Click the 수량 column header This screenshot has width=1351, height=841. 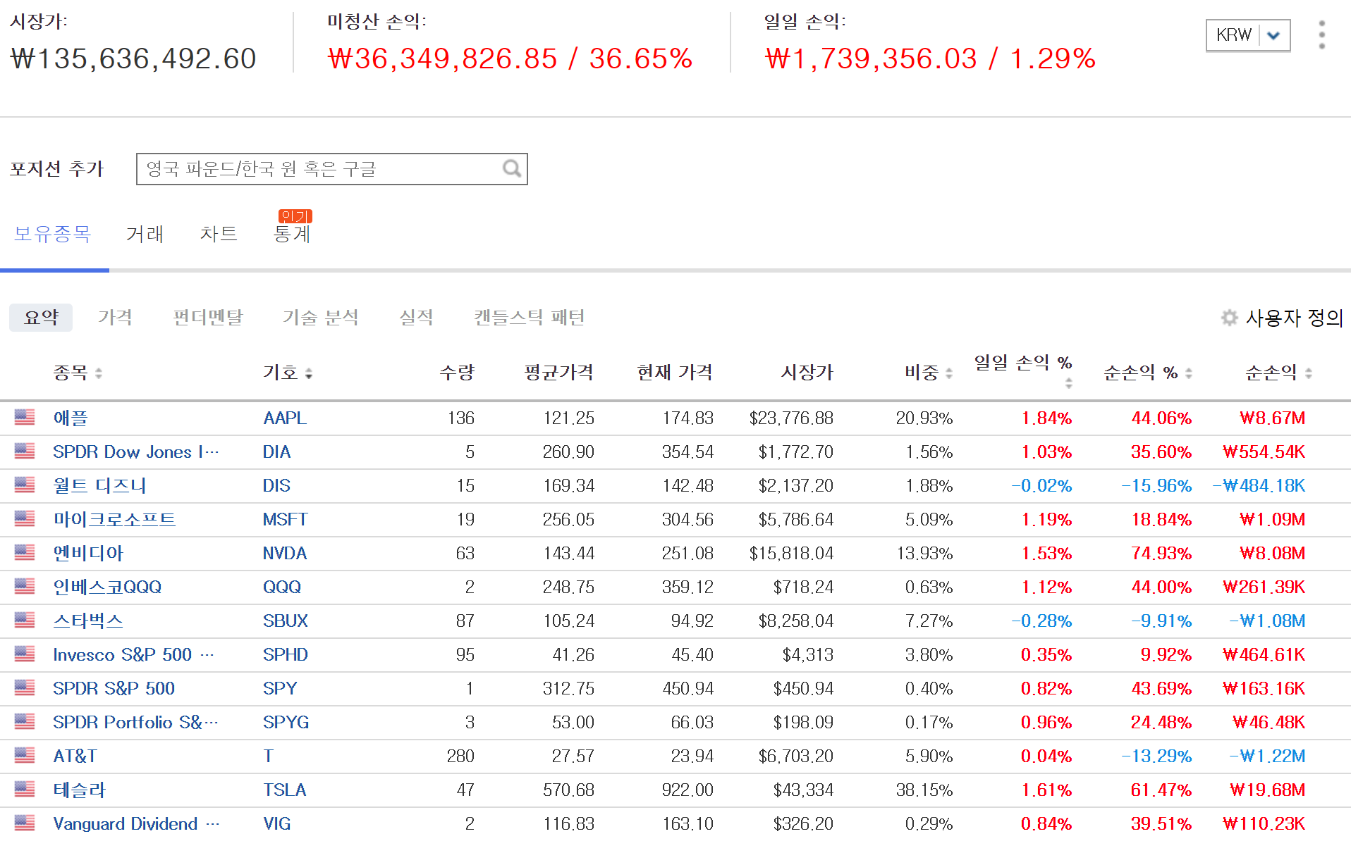tap(457, 373)
